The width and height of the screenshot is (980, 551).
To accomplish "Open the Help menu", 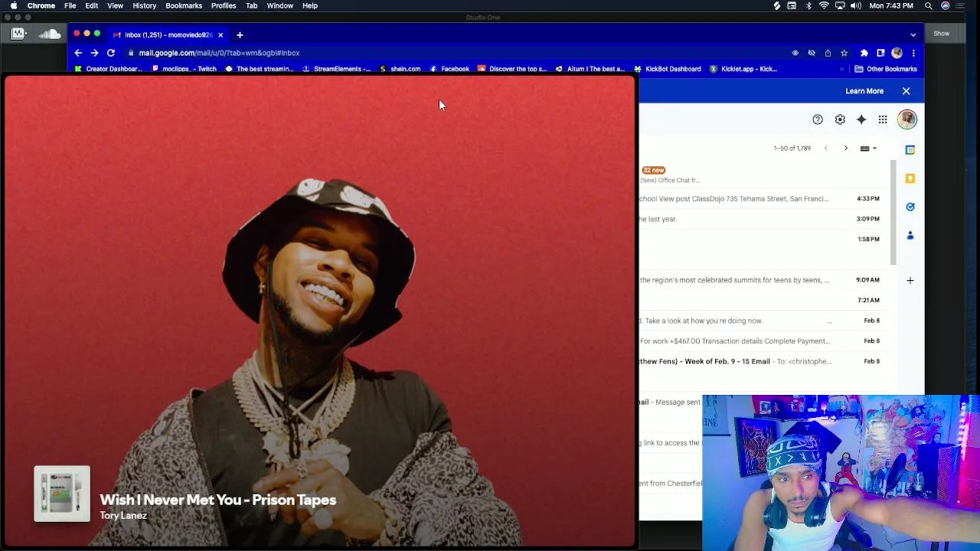I will 310,5.
